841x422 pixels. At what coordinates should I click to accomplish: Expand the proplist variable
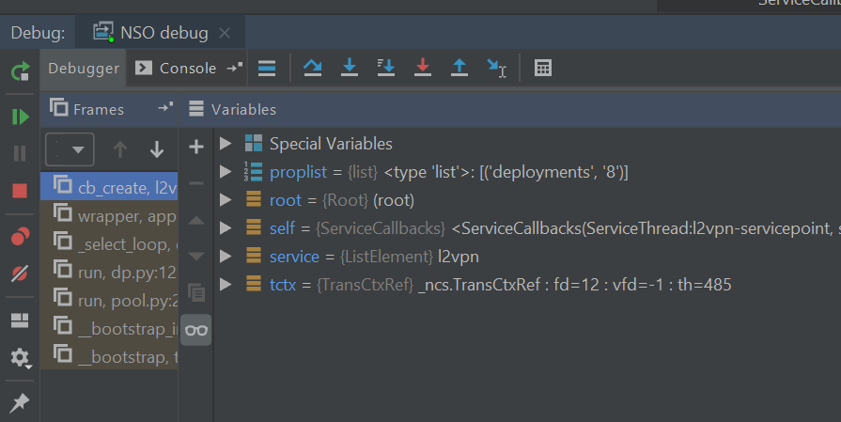coord(226,172)
